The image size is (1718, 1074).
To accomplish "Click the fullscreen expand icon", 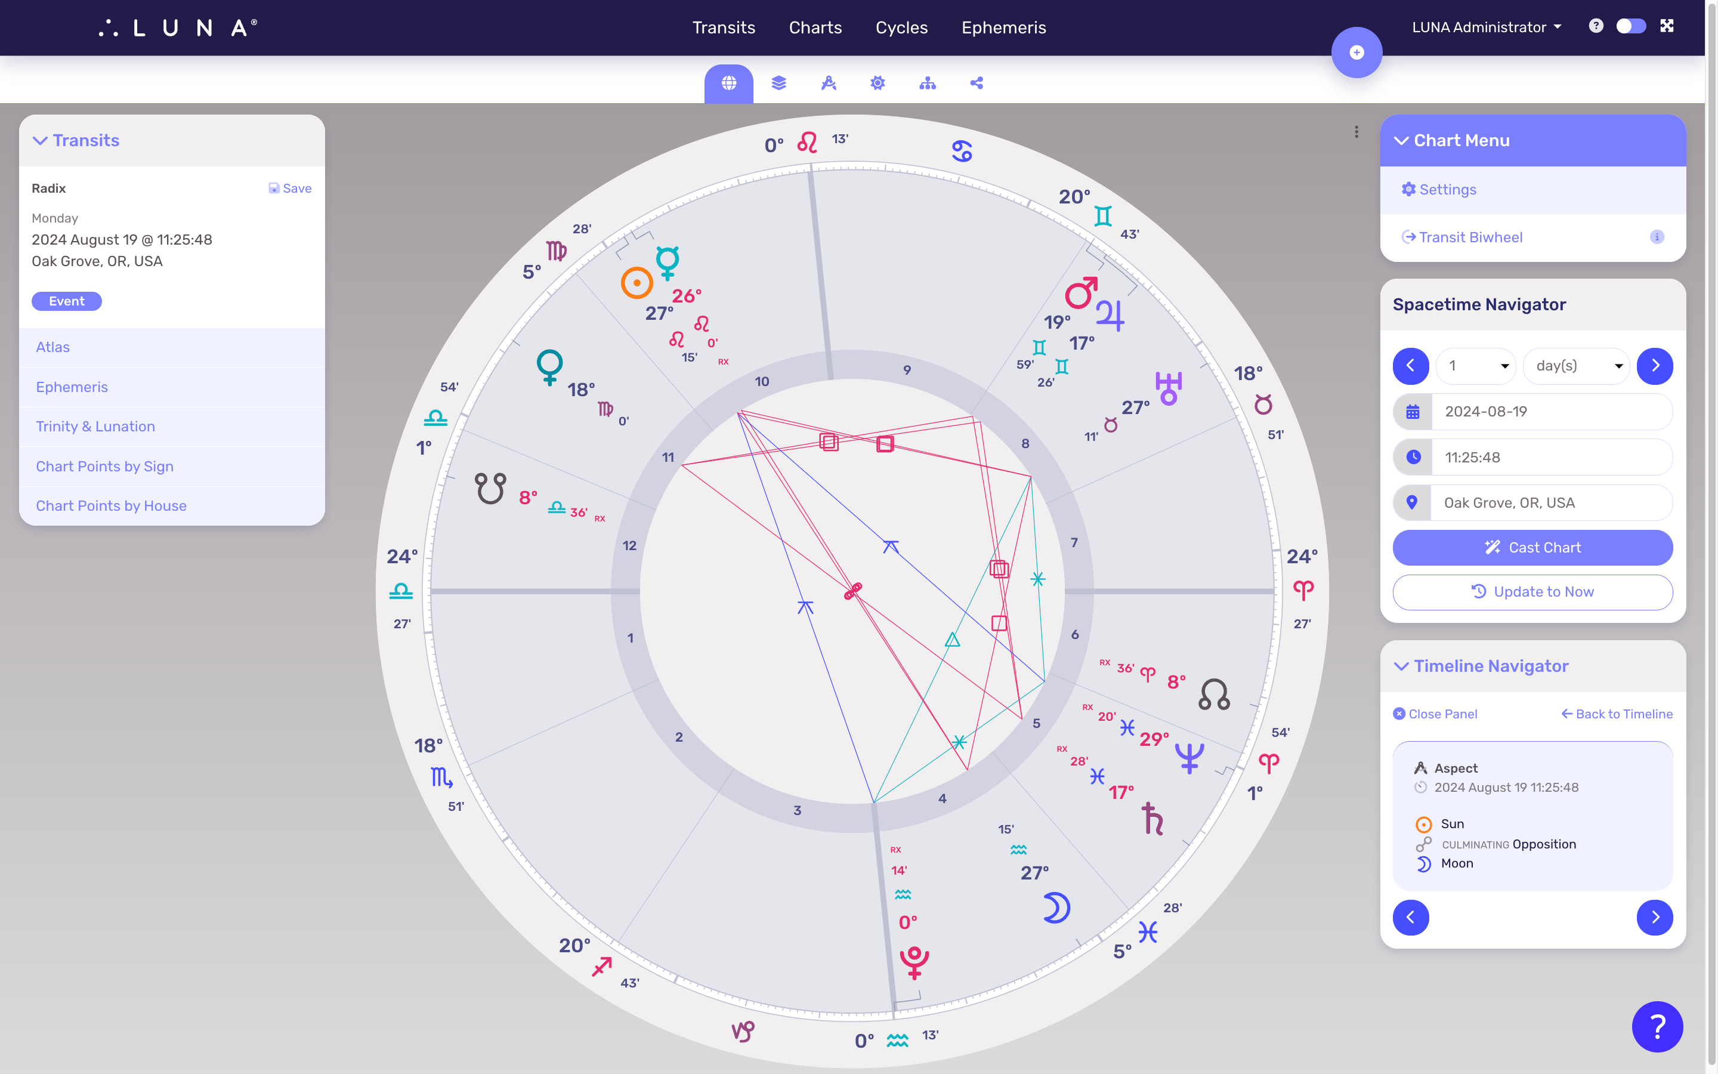I will (x=1667, y=26).
